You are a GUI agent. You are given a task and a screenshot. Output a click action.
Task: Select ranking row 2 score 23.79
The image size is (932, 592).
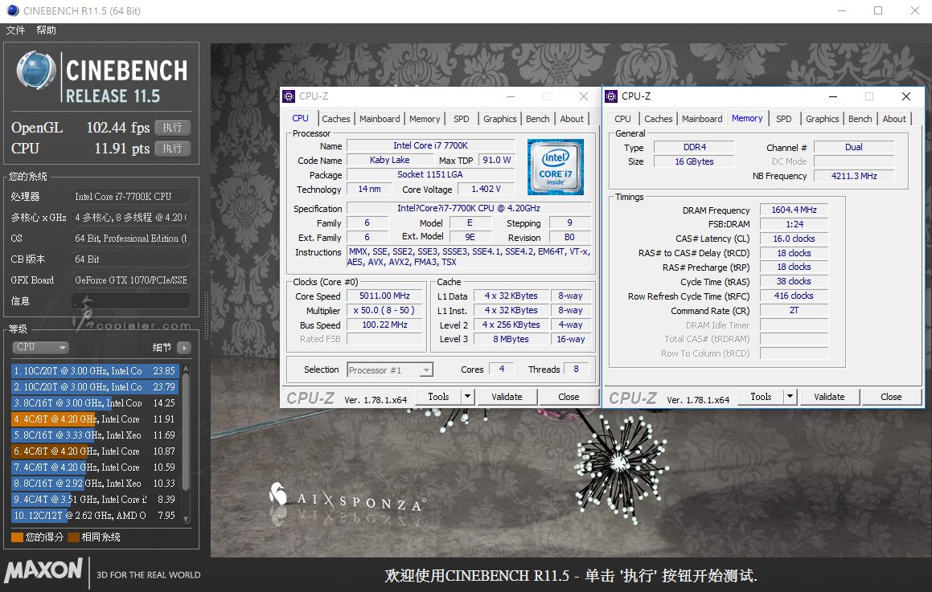click(x=95, y=387)
